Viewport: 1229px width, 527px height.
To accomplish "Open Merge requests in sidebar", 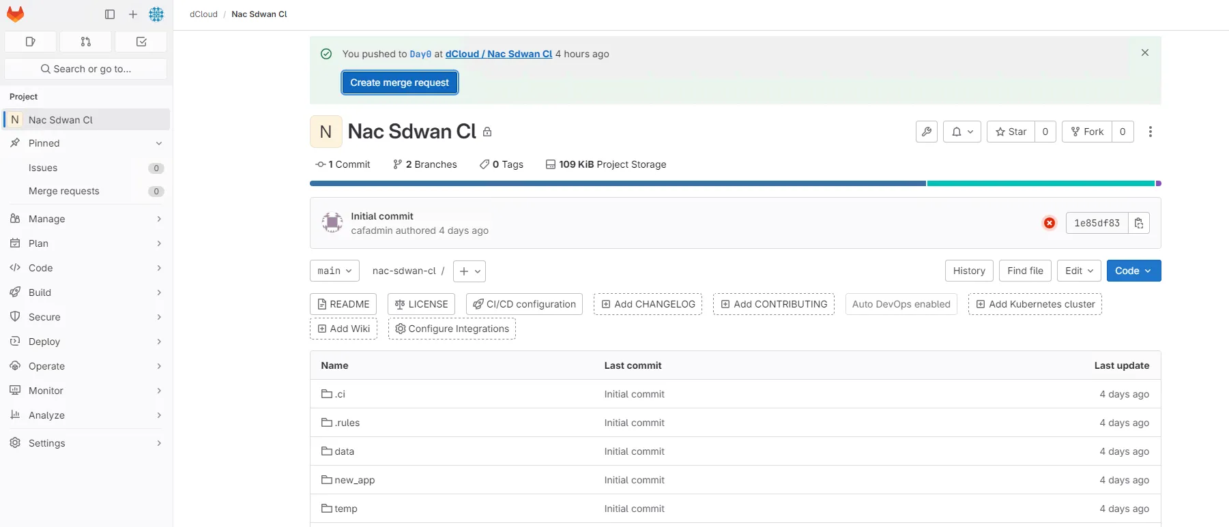I will (x=64, y=192).
